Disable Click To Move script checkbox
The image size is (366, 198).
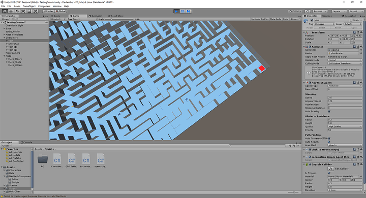pyautogui.click(x=310, y=149)
